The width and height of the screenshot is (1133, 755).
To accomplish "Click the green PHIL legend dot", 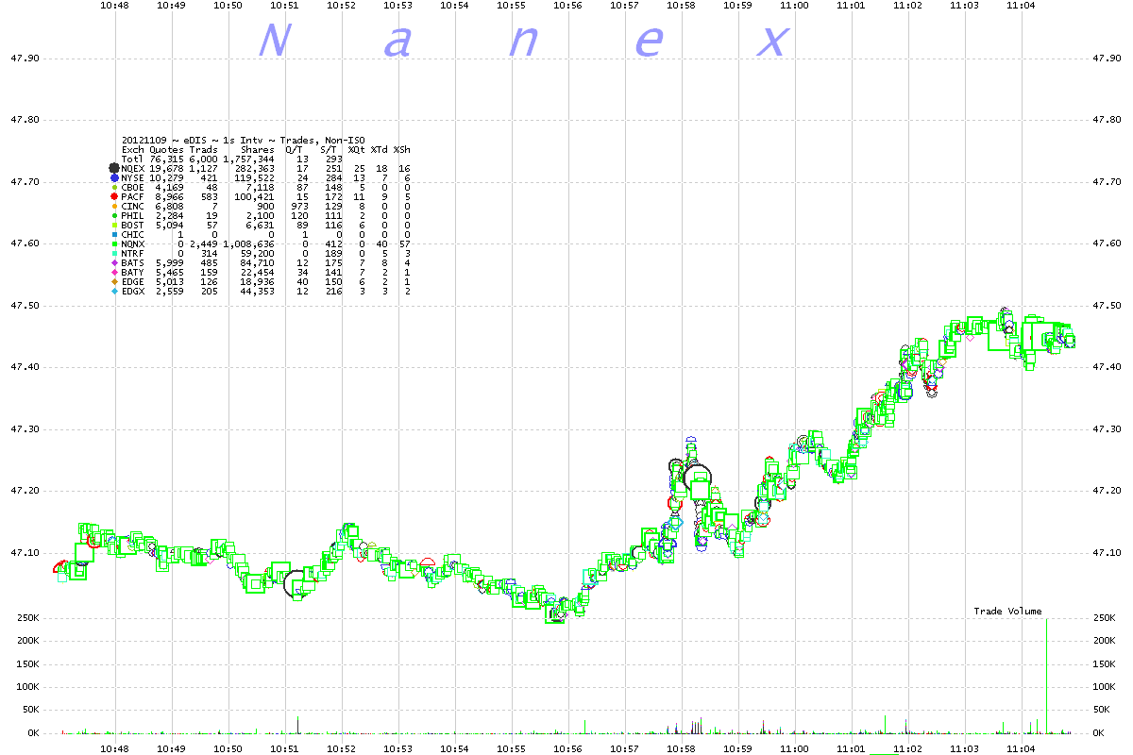I will pyautogui.click(x=113, y=215).
